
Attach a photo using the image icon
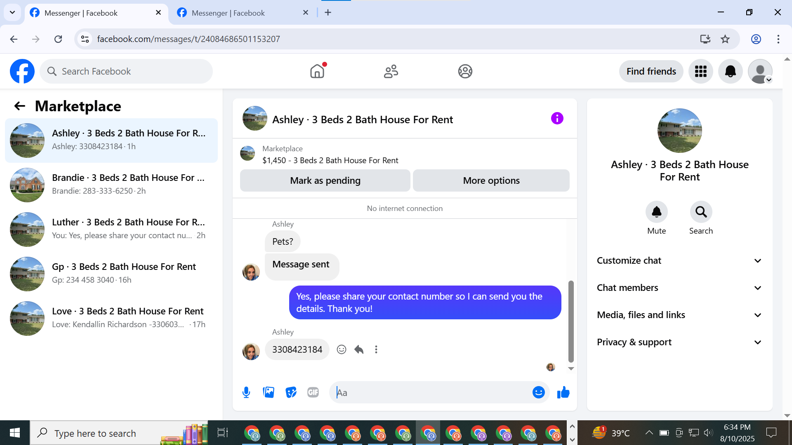[x=269, y=392]
